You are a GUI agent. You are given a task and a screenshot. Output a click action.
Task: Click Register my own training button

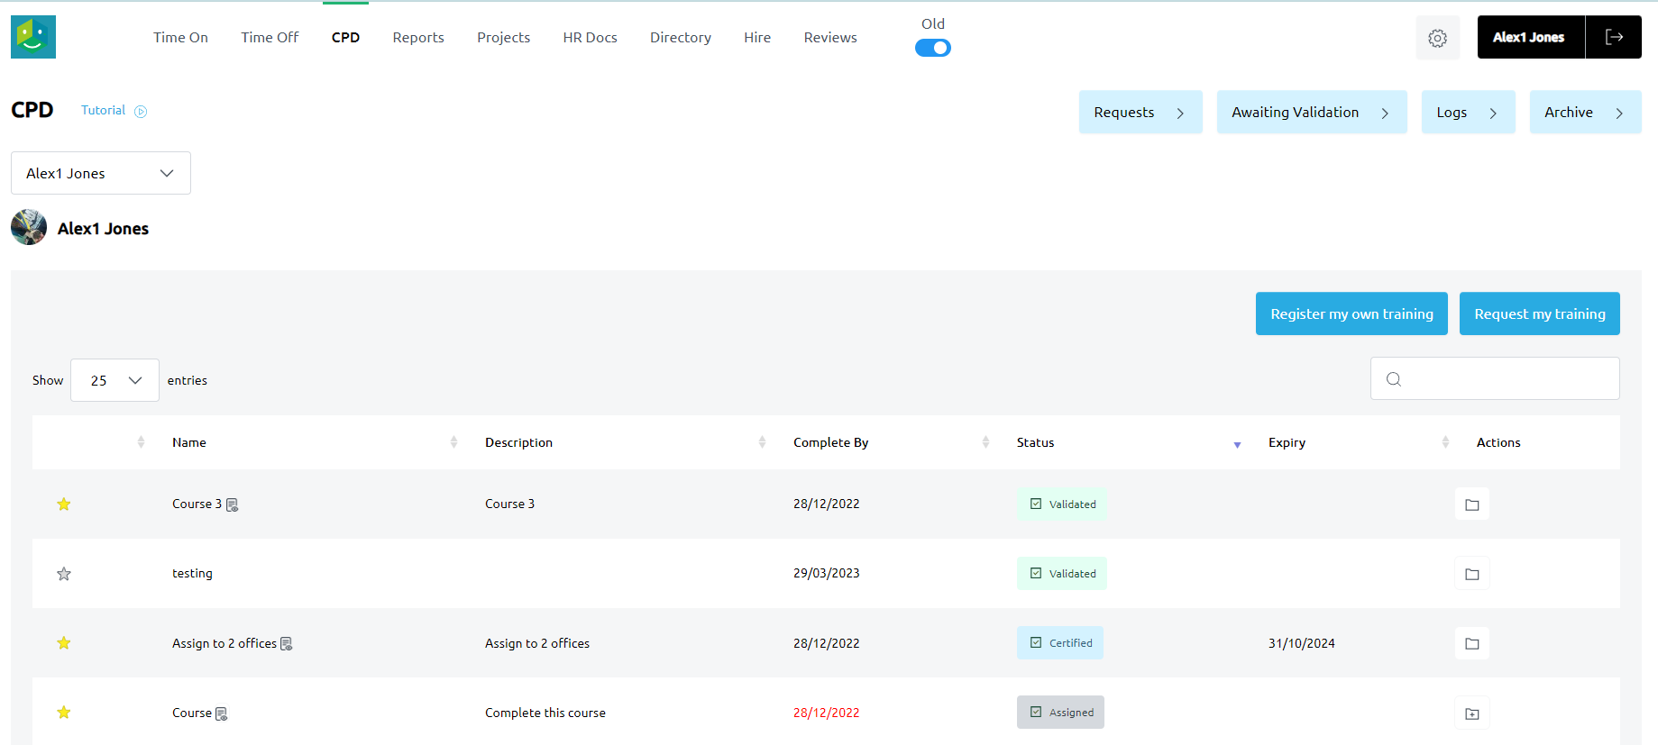(1351, 313)
